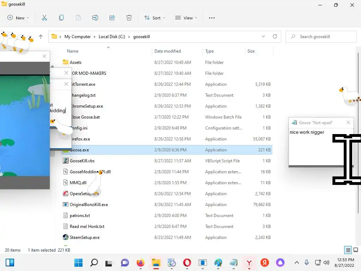The height and width of the screenshot is (271, 361).
Task: Focus the Search goosekill field
Action: [321, 37]
